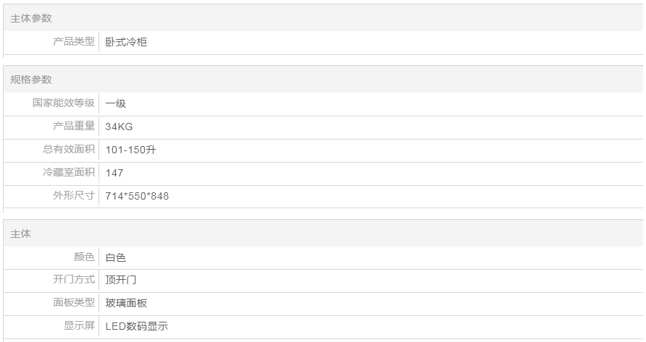Click the 玻璃面板 panel type value
The image size is (646, 342).
click(126, 303)
